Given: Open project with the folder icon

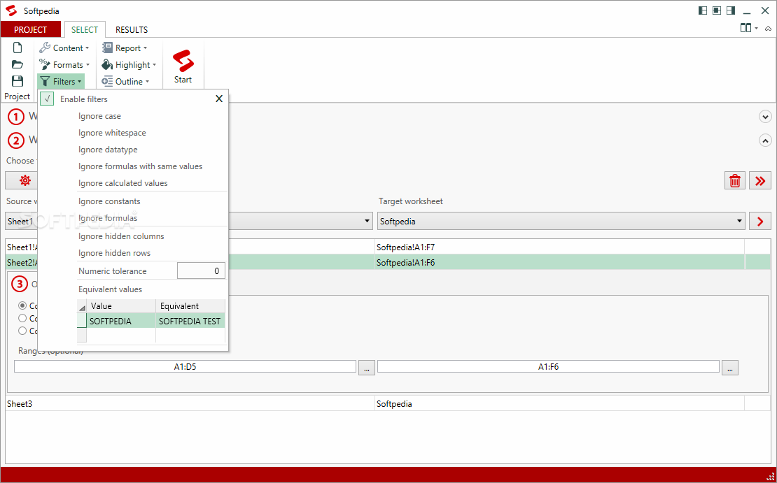Looking at the screenshot, I should pyautogui.click(x=17, y=64).
